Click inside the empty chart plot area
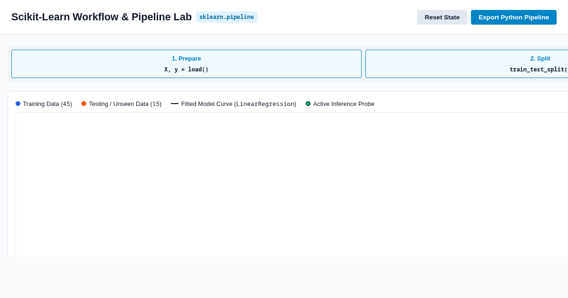The image size is (568, 298). point(292,184)
